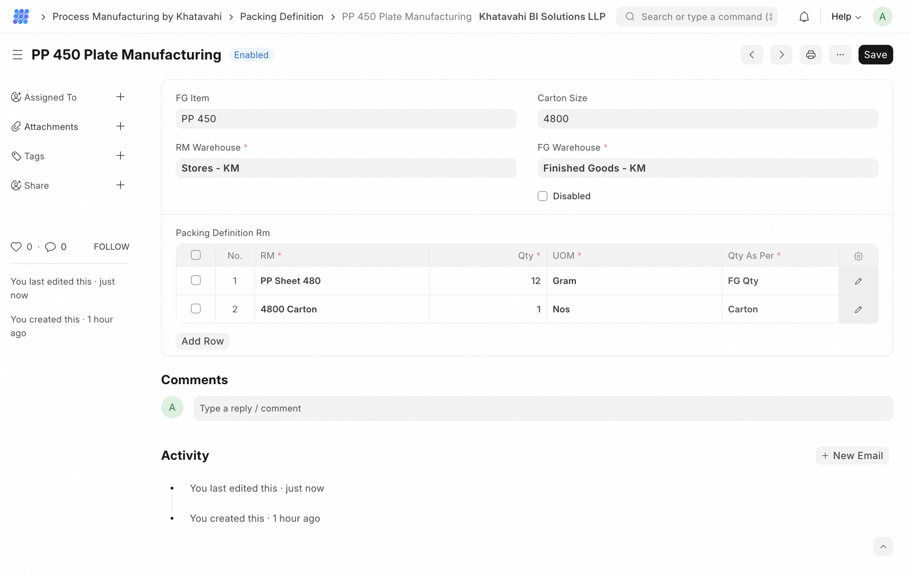Open the notifications bell
Screen dimensions: 910x575
[x=804, y=17]
